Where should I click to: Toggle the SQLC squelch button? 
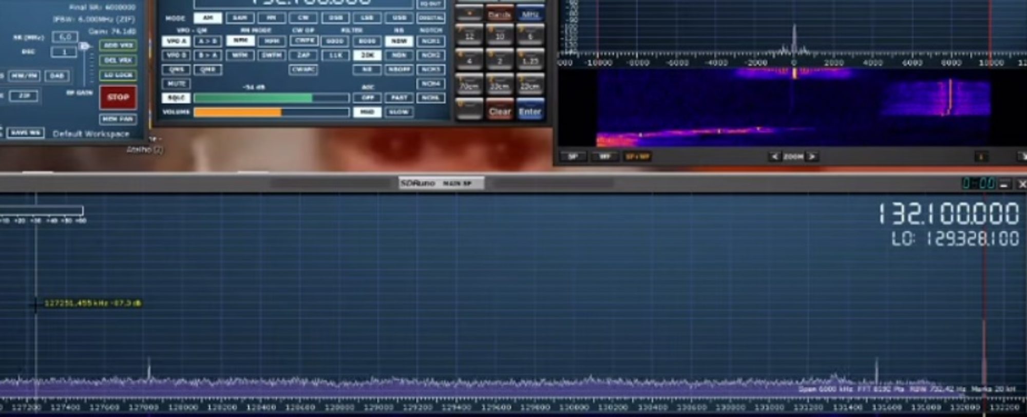(x=176, y=98)
